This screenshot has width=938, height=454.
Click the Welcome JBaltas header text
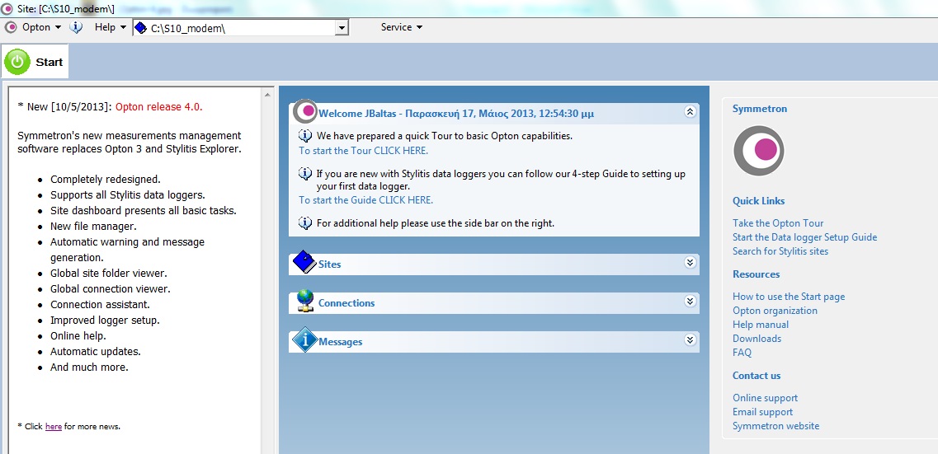(456, 114)
